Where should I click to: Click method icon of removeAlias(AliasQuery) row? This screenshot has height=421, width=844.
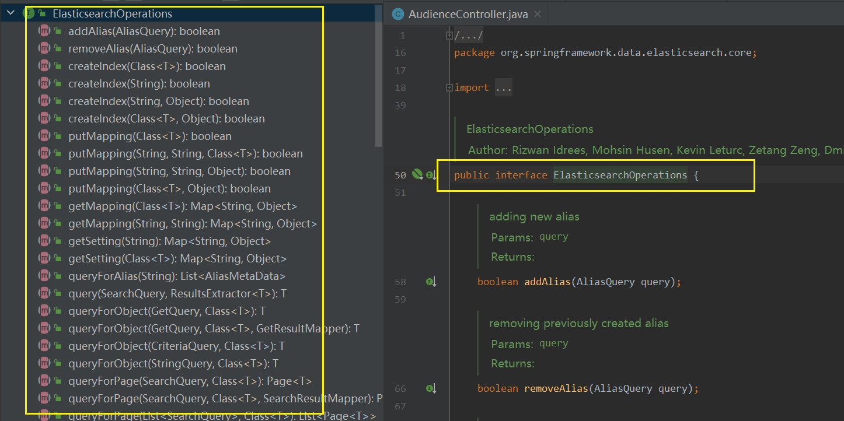point(44,48)
